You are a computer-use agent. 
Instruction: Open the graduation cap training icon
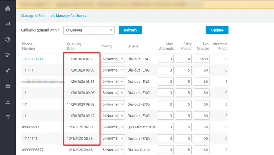click(x=8, y=86)
